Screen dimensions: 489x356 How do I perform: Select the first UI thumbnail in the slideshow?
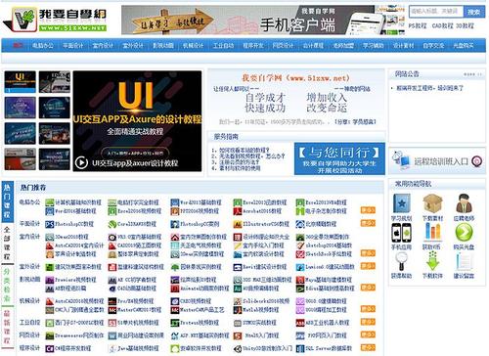(x=21, y=82)
